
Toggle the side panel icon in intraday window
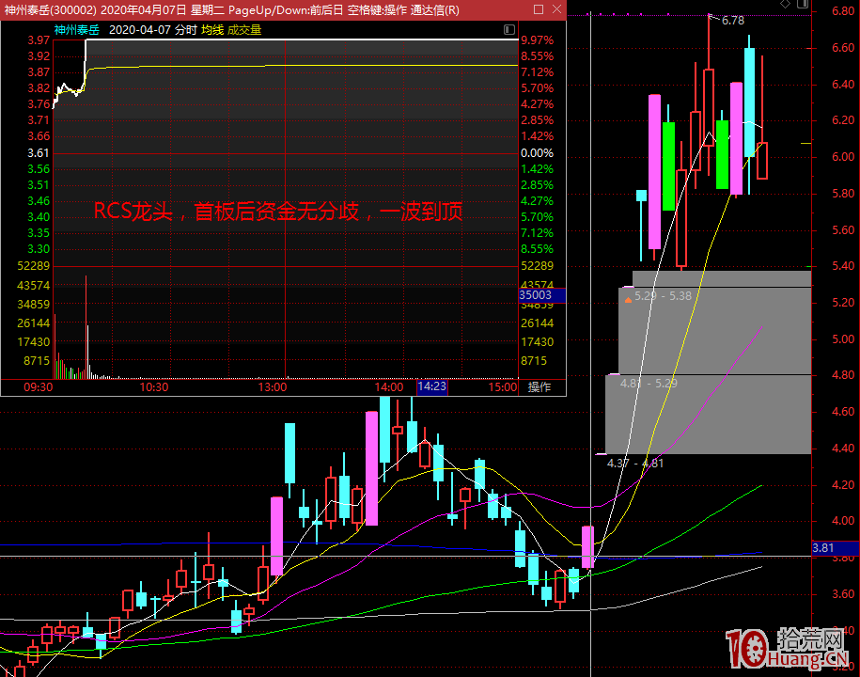509,30
